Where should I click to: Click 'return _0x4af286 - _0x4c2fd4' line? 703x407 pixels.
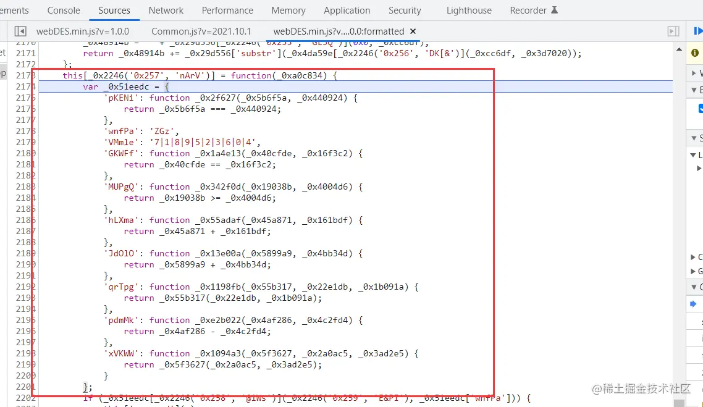click(x=197, y=331)
